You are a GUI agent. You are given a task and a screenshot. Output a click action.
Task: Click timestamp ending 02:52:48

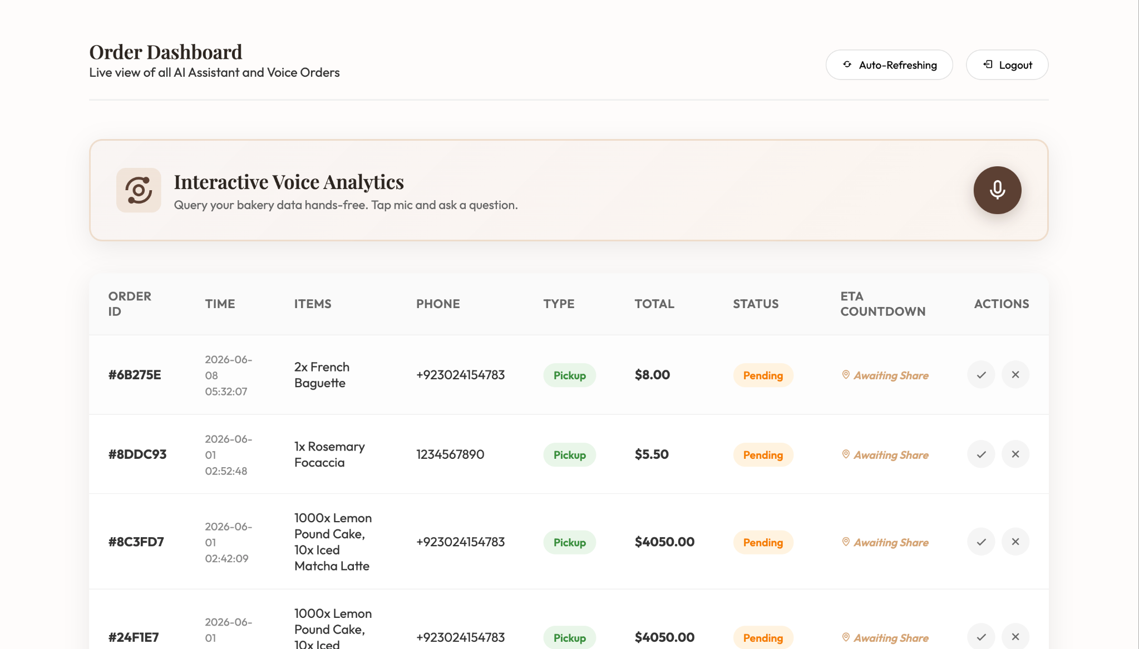[x=228, y=455]
